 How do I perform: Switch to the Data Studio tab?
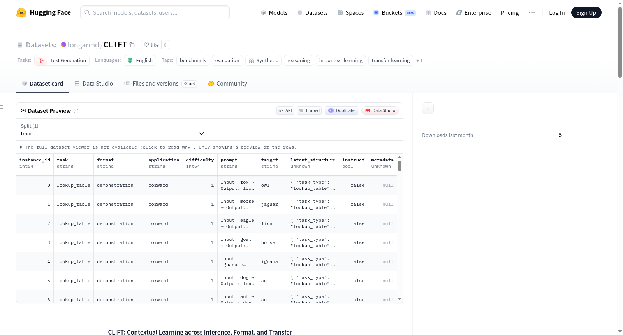point(94,83)
